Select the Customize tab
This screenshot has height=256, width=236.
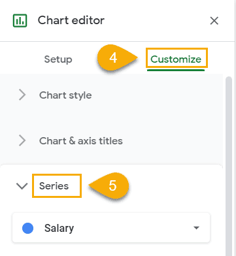[176, 59]
